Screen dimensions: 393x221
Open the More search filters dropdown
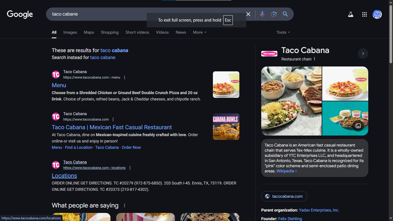pos(200,32)
